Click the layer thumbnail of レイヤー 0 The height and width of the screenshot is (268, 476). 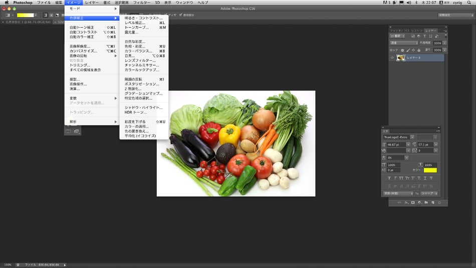pyautogui.click(x=401, y=58)
